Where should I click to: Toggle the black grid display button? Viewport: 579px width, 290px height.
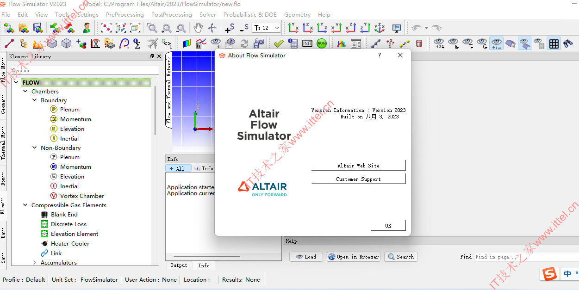coord(554,43)
